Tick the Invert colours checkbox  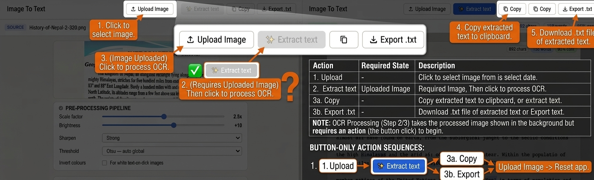tap(104, 163)
